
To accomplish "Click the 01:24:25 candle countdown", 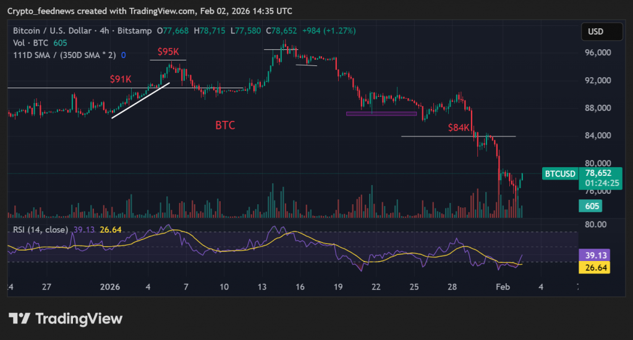I will 602,183.
